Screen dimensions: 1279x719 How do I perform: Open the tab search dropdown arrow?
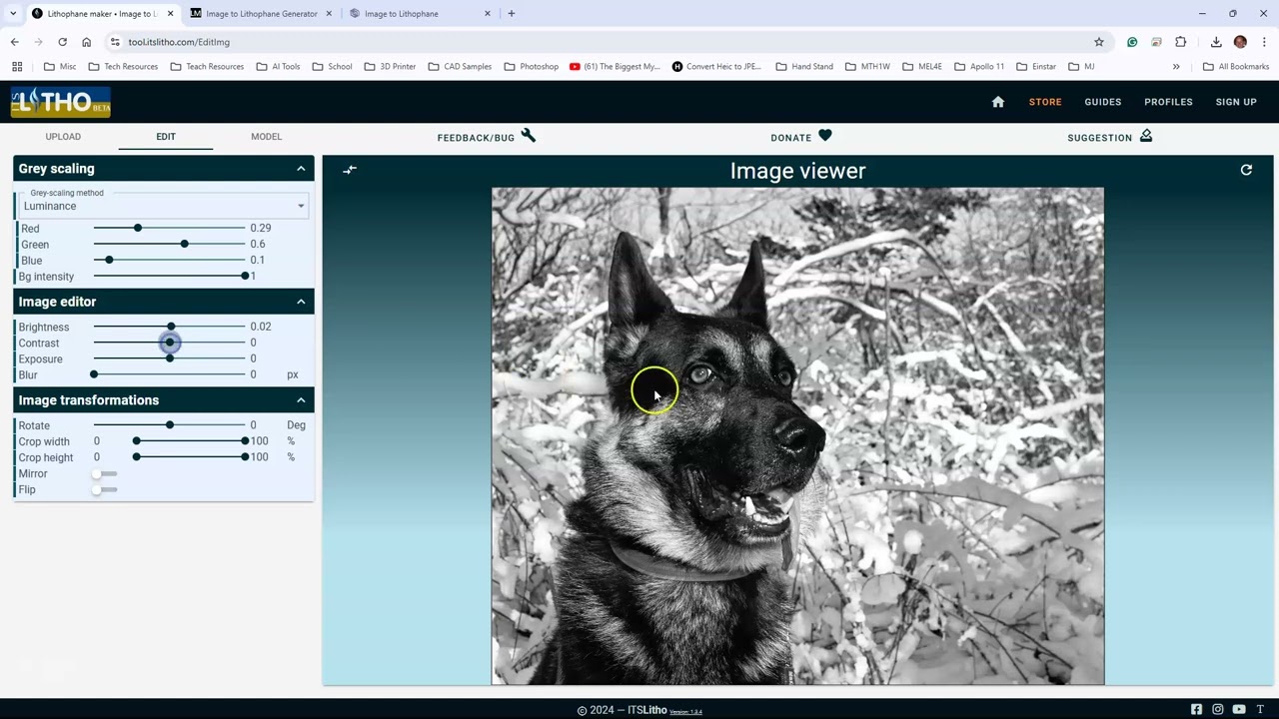point(12,14)
